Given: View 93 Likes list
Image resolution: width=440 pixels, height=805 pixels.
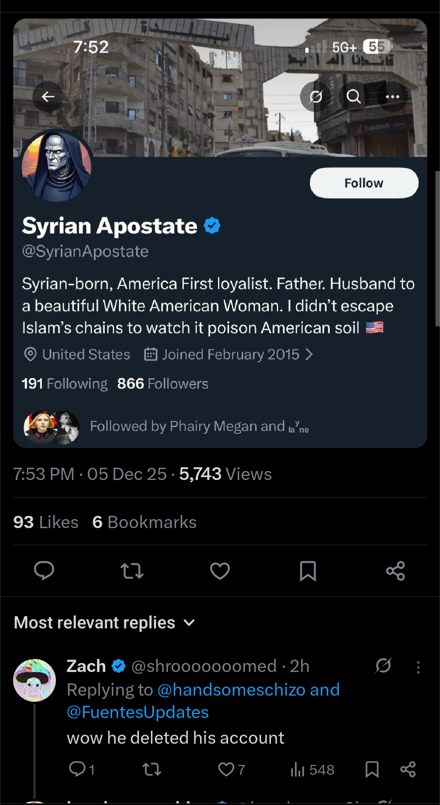Looking at the screenshot, I should point(46,522).
